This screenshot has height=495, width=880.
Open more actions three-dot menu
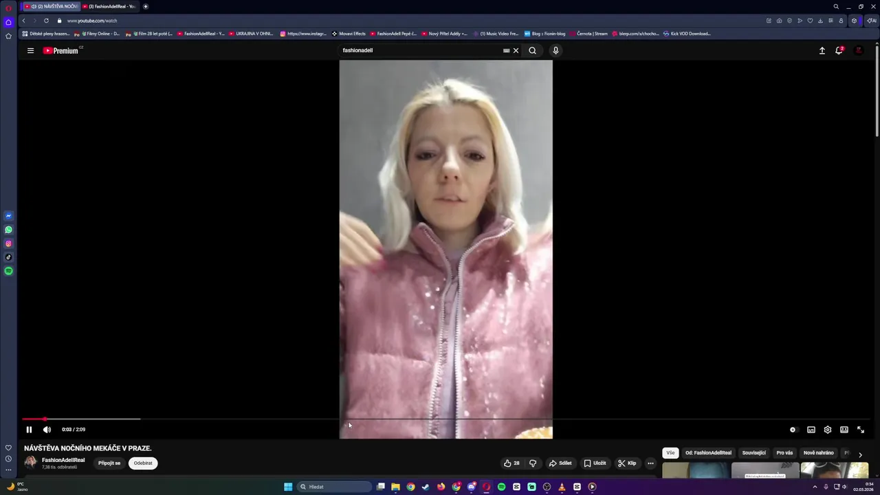[650, 463]
